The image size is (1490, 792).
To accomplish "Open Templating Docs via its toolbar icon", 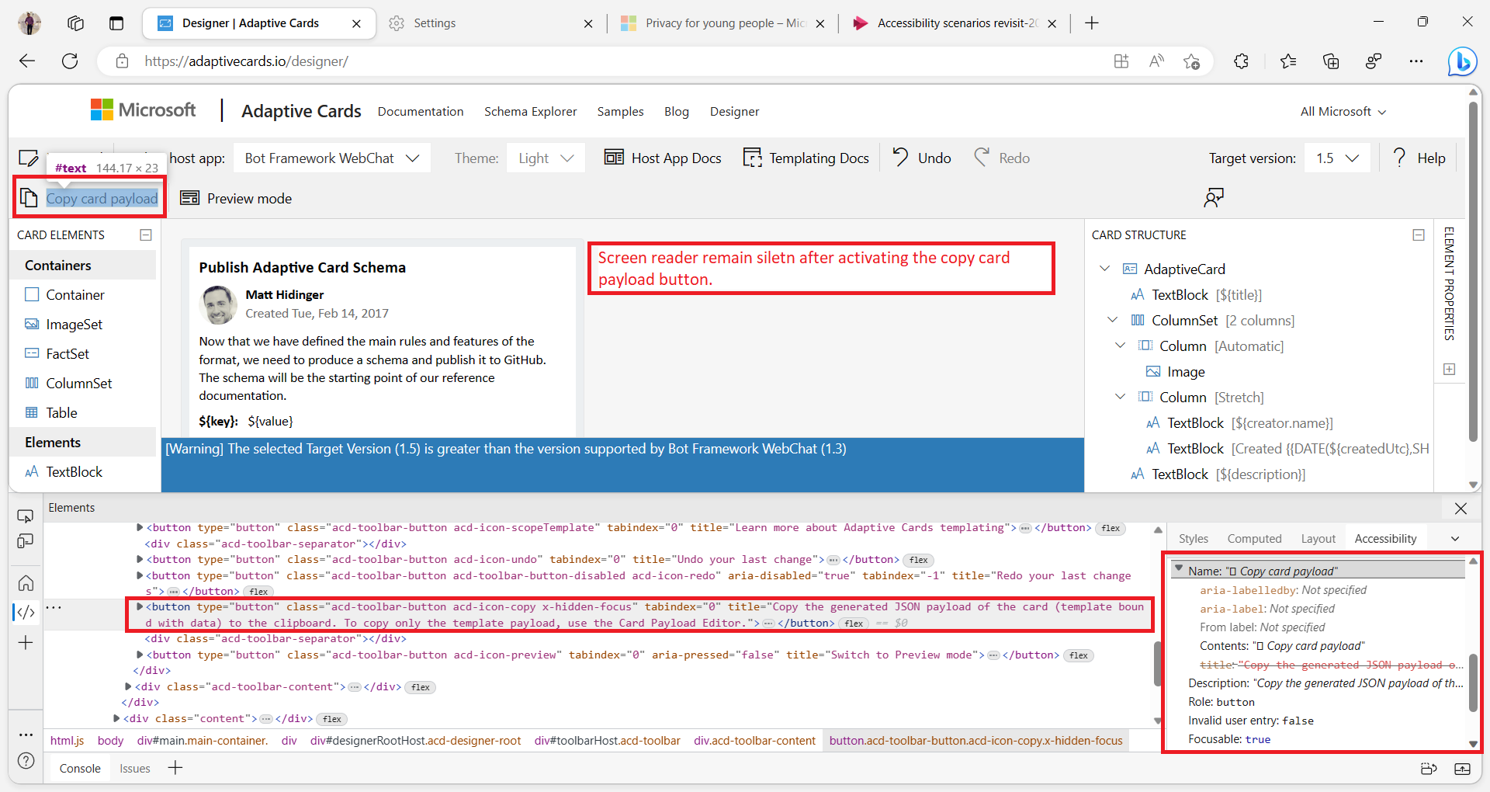I will point(753,157).
